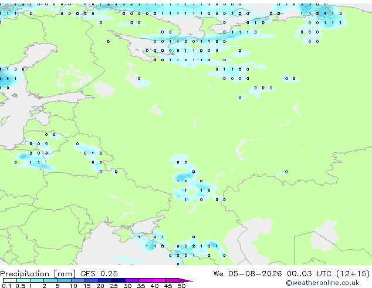Pick the 5–10 mm legend color
The height and width of the screenshot is (288, 372).
(x=64, y=280)
